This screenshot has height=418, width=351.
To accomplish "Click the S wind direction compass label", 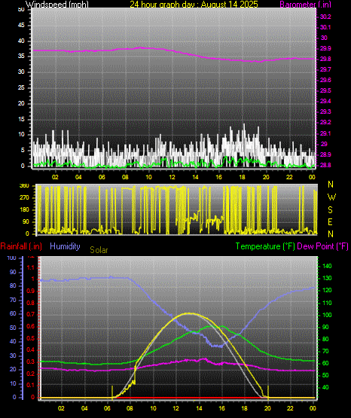I will click(330, 210).
